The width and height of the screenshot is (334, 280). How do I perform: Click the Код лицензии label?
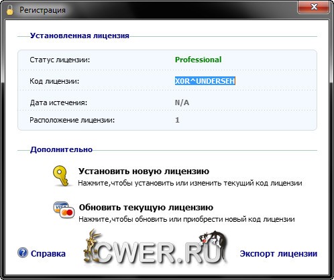click(54, 81)
